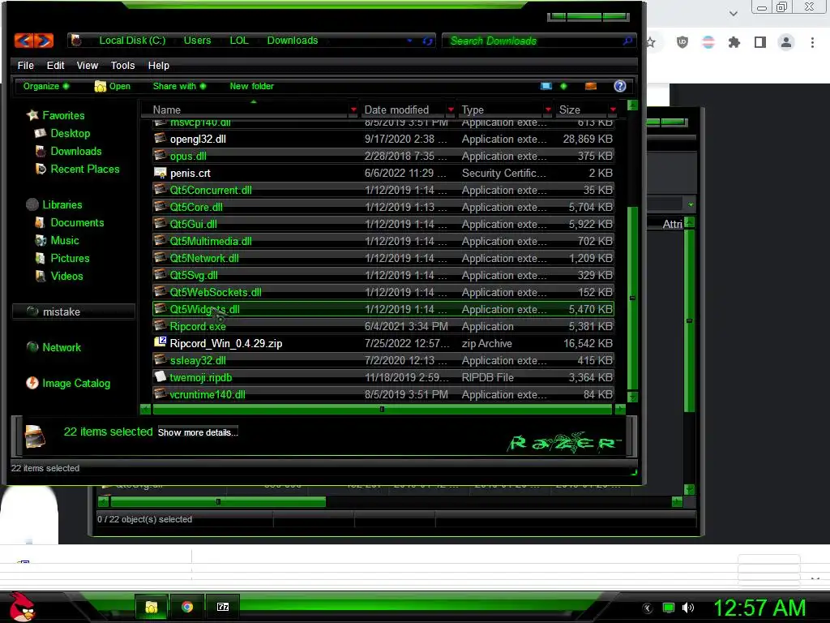
Task: Click the twemoji.ripdb file icon
Action: point(160,376)
